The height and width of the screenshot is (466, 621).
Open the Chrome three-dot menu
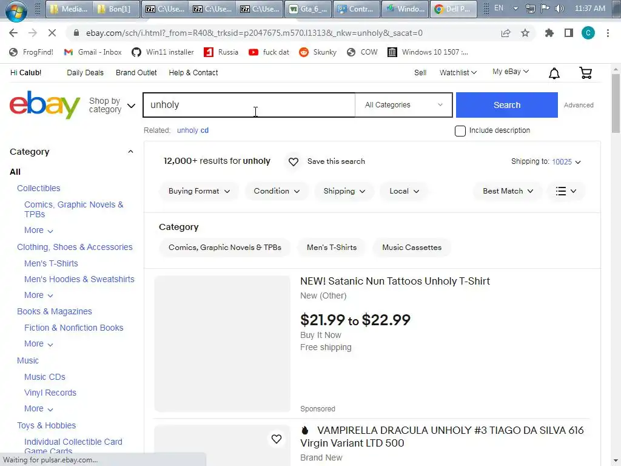pos(608,33)
